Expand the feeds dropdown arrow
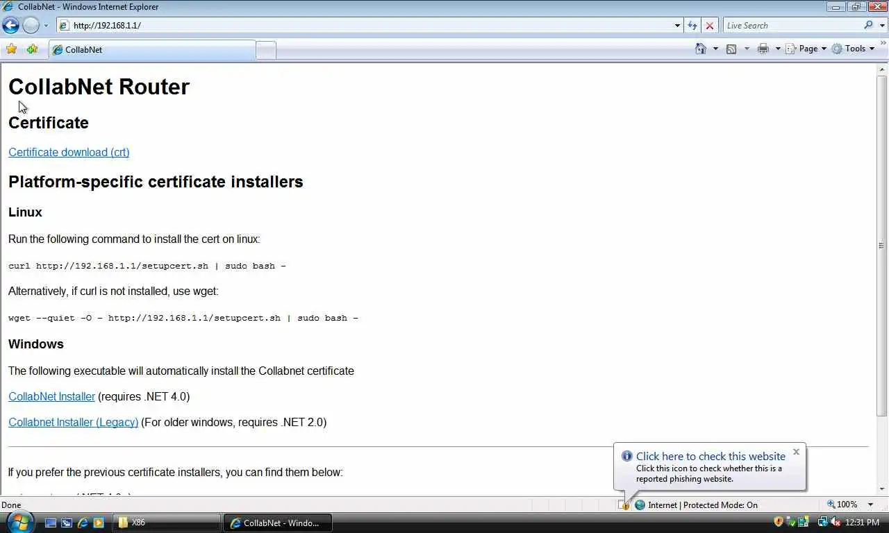The image size is (889, 533). point(747,49)
